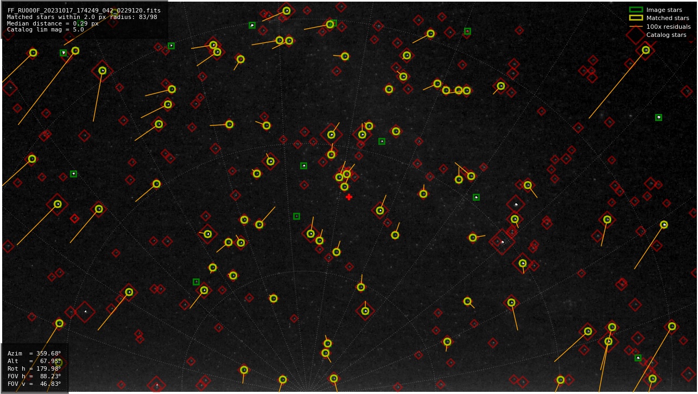
Task: Click the orange 100x residuals legend line
Action: click(x=636, y=27)
